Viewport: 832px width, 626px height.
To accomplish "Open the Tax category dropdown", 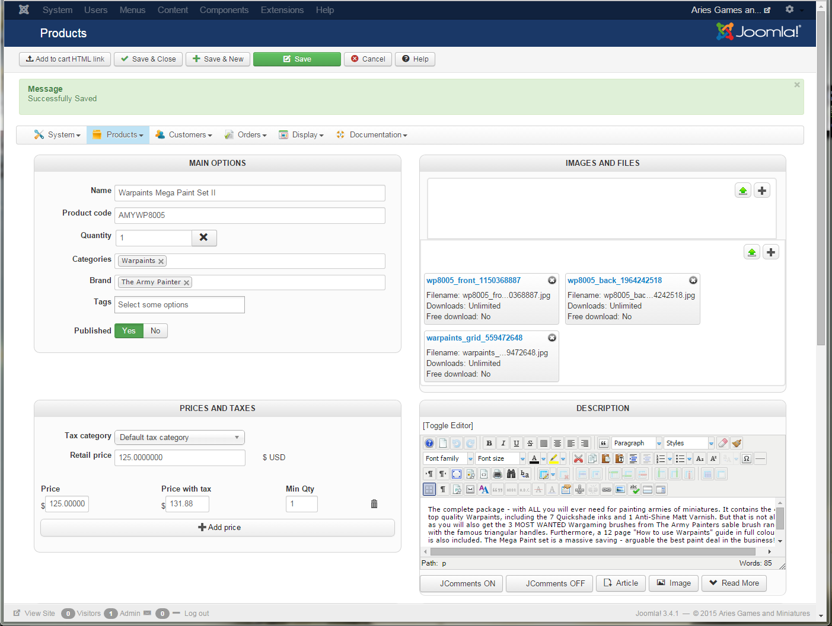I will pos(180,437).
